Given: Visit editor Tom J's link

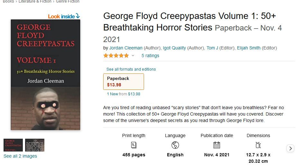Looking at the screenshot, I should [212, 48].
